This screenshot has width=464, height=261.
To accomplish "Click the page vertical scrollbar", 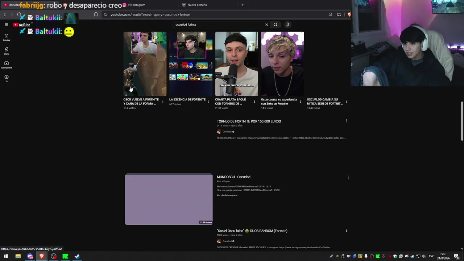I will 462,121.
